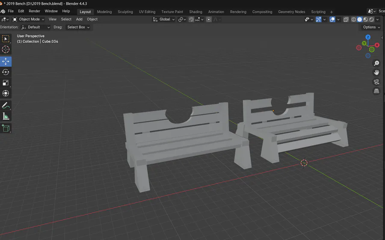The width and height of the screenshot is (385, 240).
Task: Toggle snapping magnet icon
Action: [191, 19]
